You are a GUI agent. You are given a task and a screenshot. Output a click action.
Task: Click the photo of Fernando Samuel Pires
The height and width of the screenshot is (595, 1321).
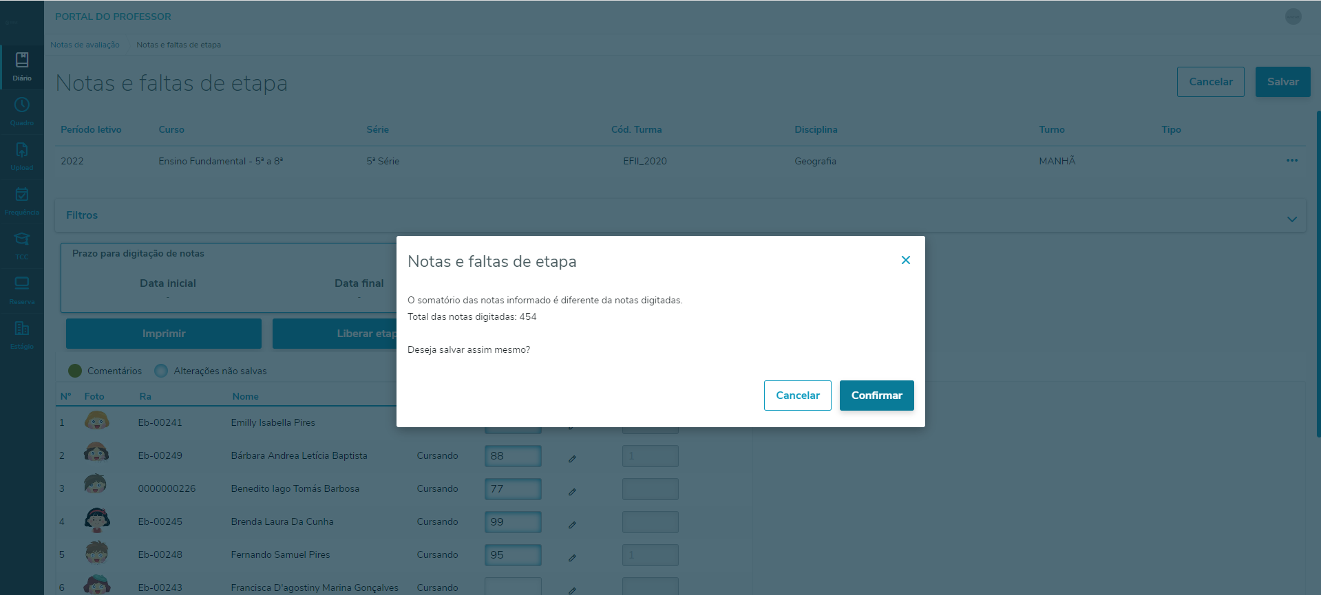tap(97, 553)
